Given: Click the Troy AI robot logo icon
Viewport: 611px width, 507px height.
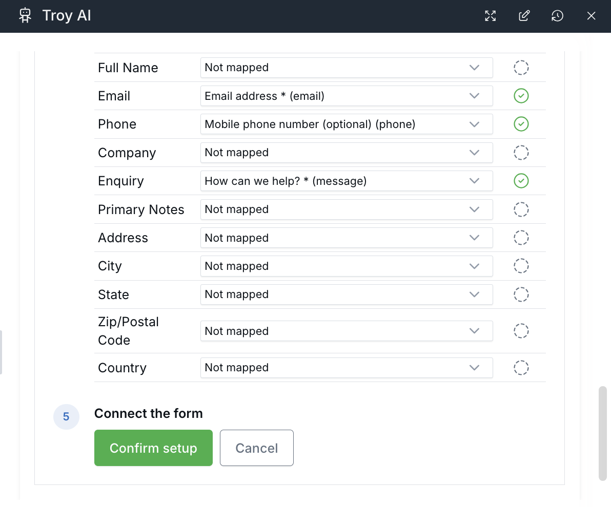Looking at the screenshot, I should pos(25,15).
